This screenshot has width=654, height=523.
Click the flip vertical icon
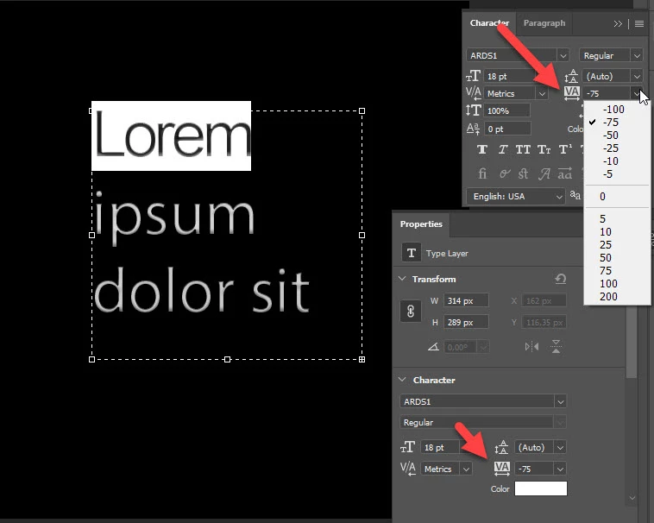(556, 347)
